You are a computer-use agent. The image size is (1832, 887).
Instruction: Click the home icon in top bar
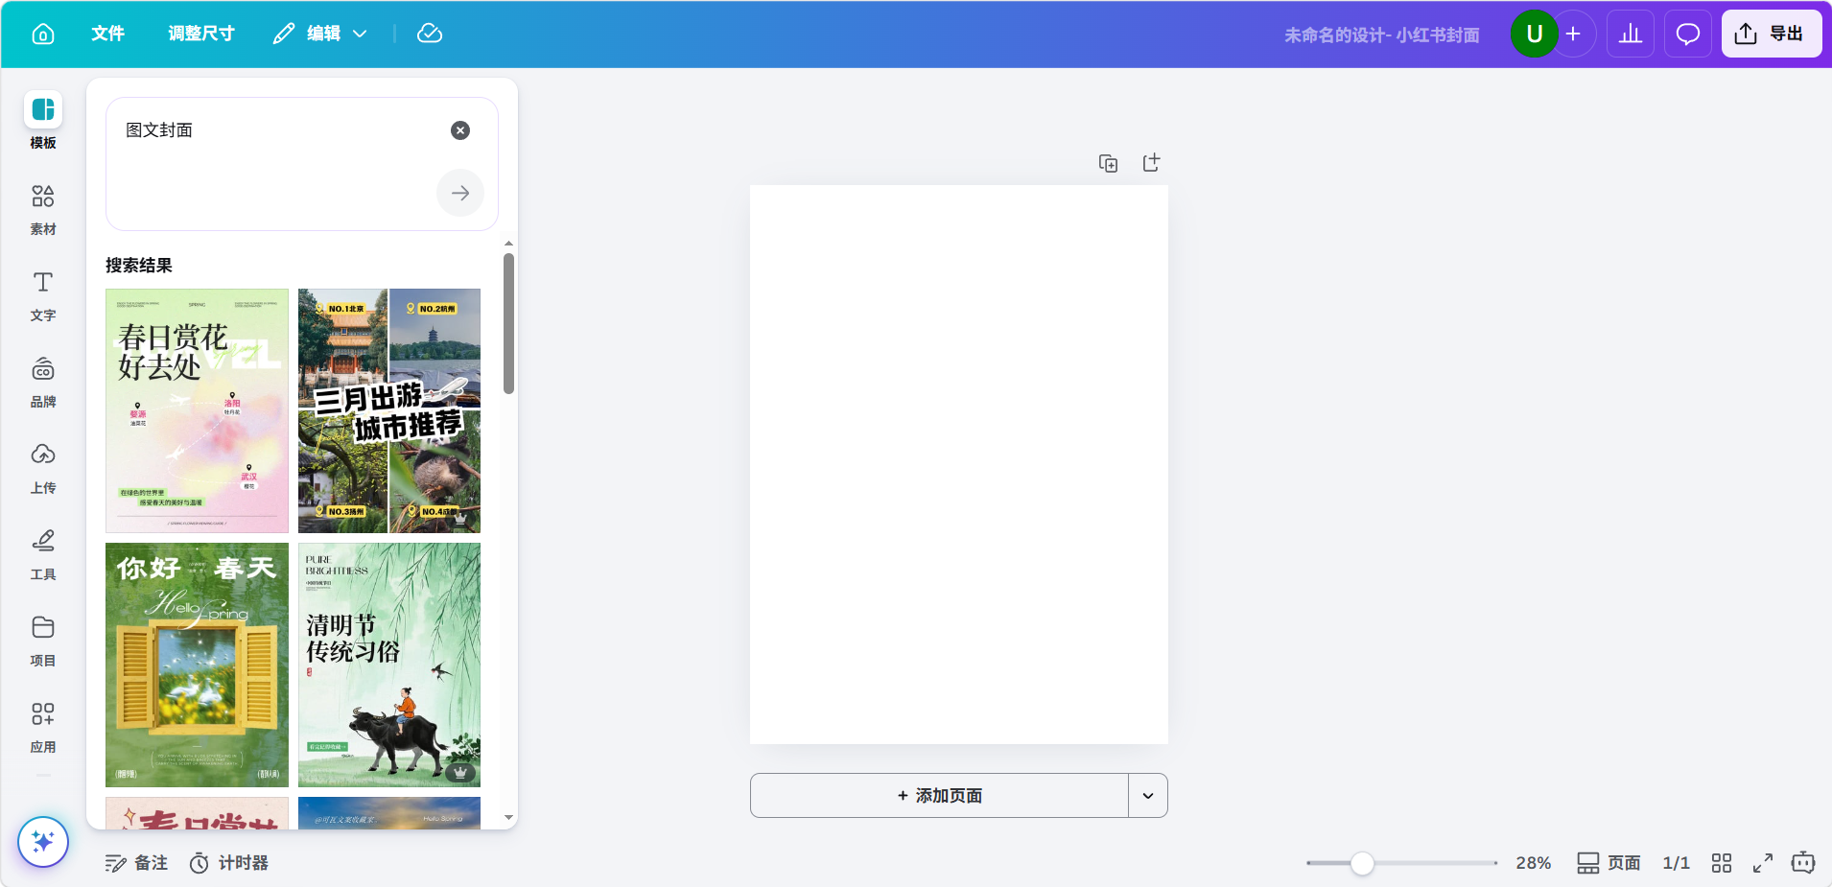(x=43, y=34)
